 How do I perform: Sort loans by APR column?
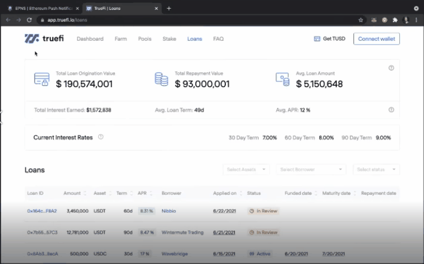[151, 194]
